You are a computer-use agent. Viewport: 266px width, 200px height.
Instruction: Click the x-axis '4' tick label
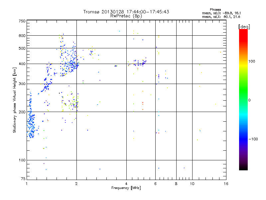[126, 184]
